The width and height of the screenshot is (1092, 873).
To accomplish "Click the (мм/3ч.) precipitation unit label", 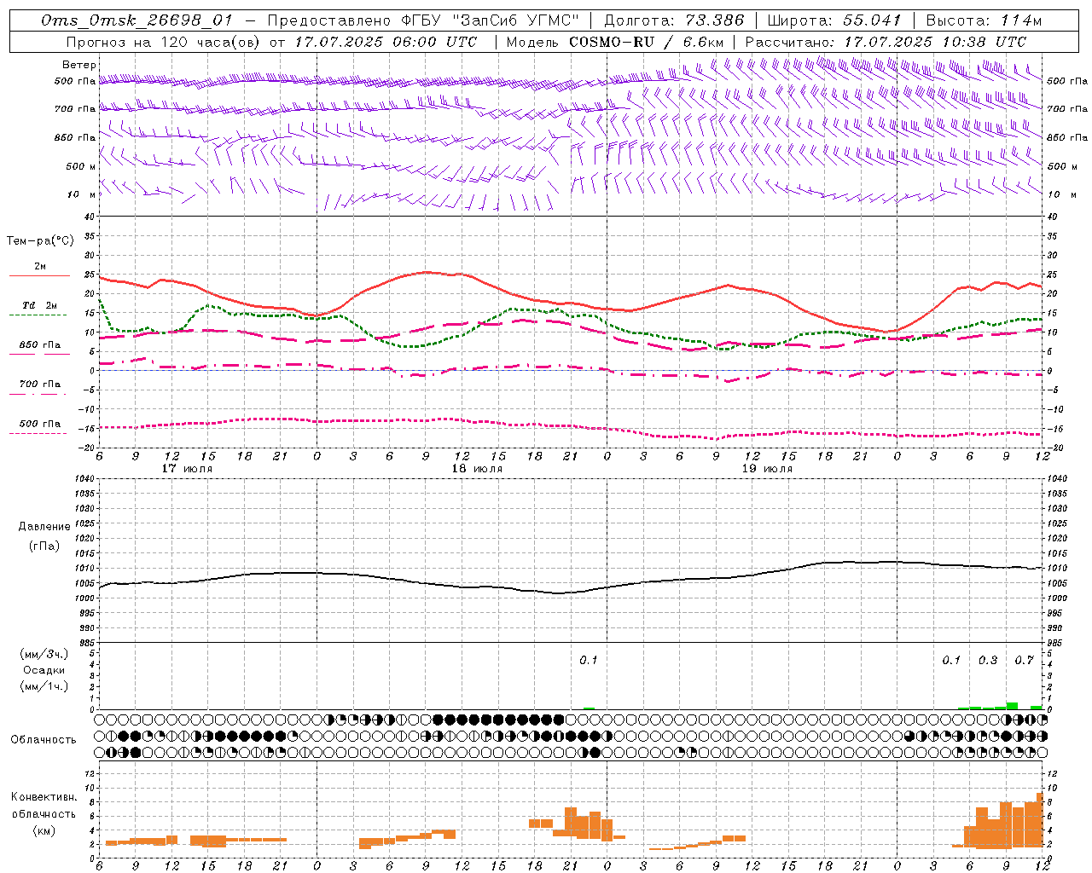I will (44, 654).
